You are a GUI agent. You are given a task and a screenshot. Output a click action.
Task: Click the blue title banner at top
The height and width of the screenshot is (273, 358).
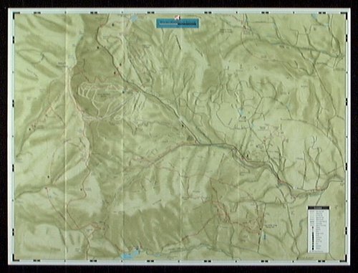[x=178, y=24]
